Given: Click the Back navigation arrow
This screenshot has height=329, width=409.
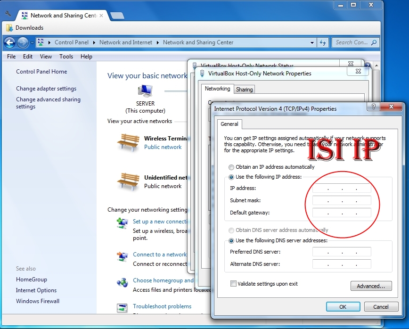Looking at the screenshot, I should (10, 42).
